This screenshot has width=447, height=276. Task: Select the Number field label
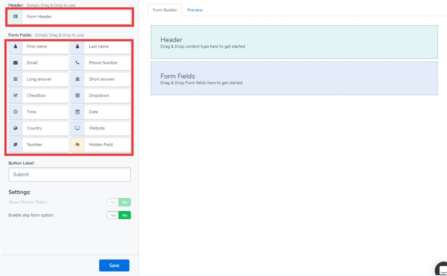coord(35,145)
